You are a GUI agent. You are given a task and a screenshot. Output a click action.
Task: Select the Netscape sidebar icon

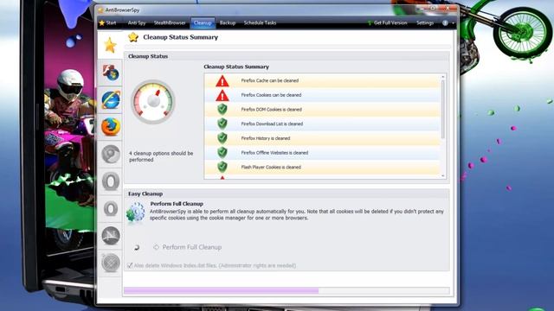coord(111,236)
